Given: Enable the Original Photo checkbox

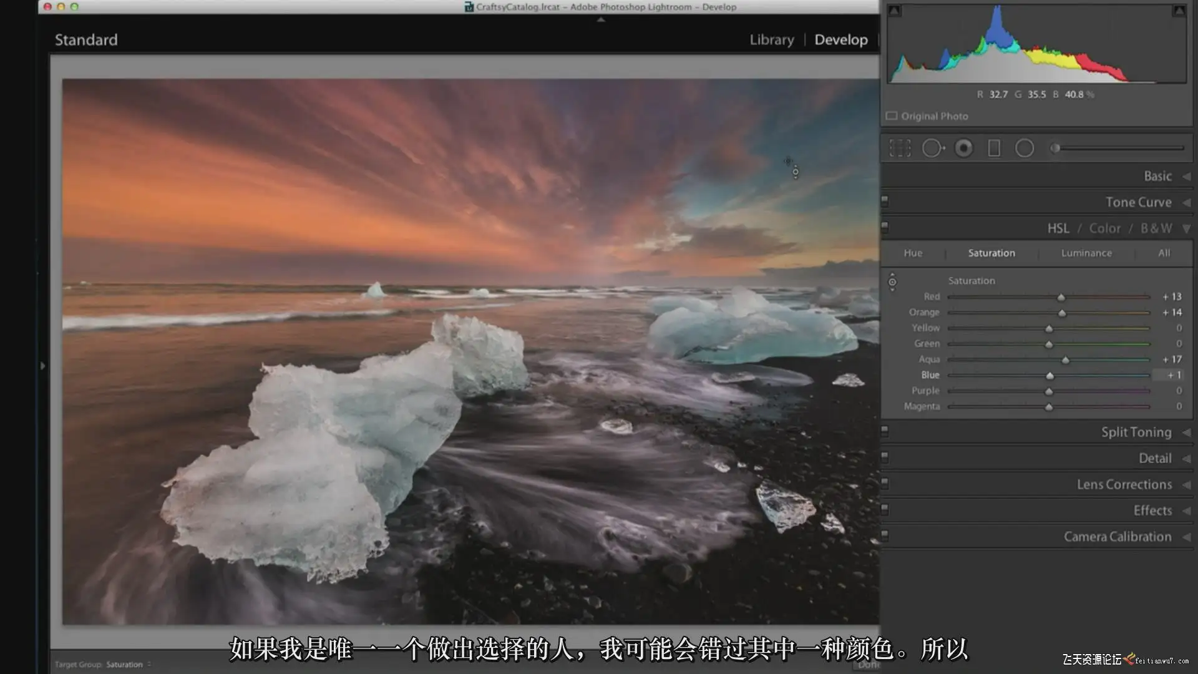Looking at the screenshot, I should tap(892, 116).
